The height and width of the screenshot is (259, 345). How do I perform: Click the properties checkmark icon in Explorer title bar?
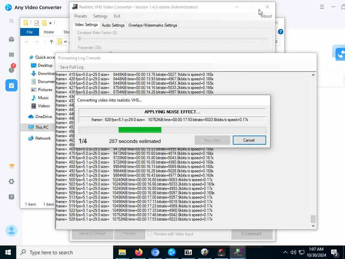(x=37, y=23)
